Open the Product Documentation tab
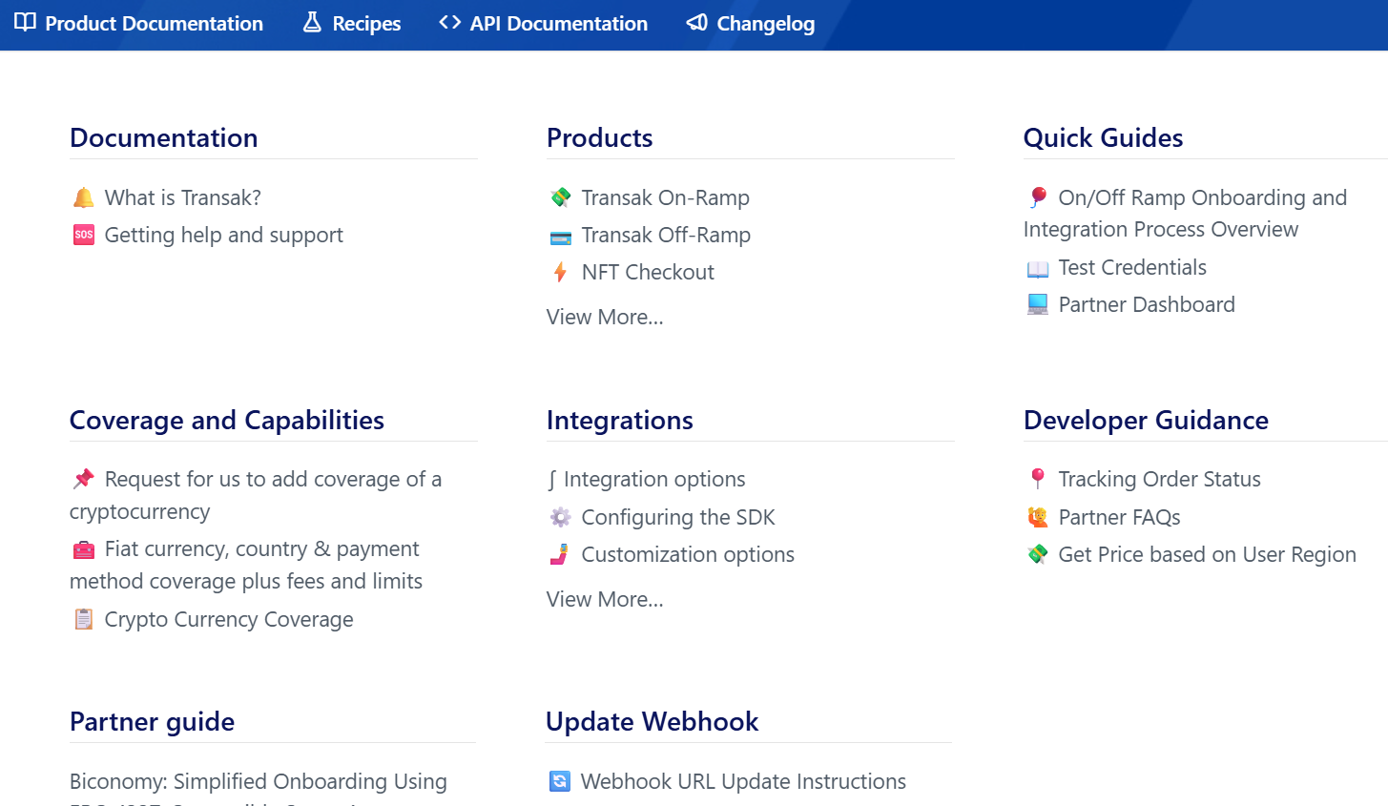The image size is (1388, 806). click(x=139, y=24)
